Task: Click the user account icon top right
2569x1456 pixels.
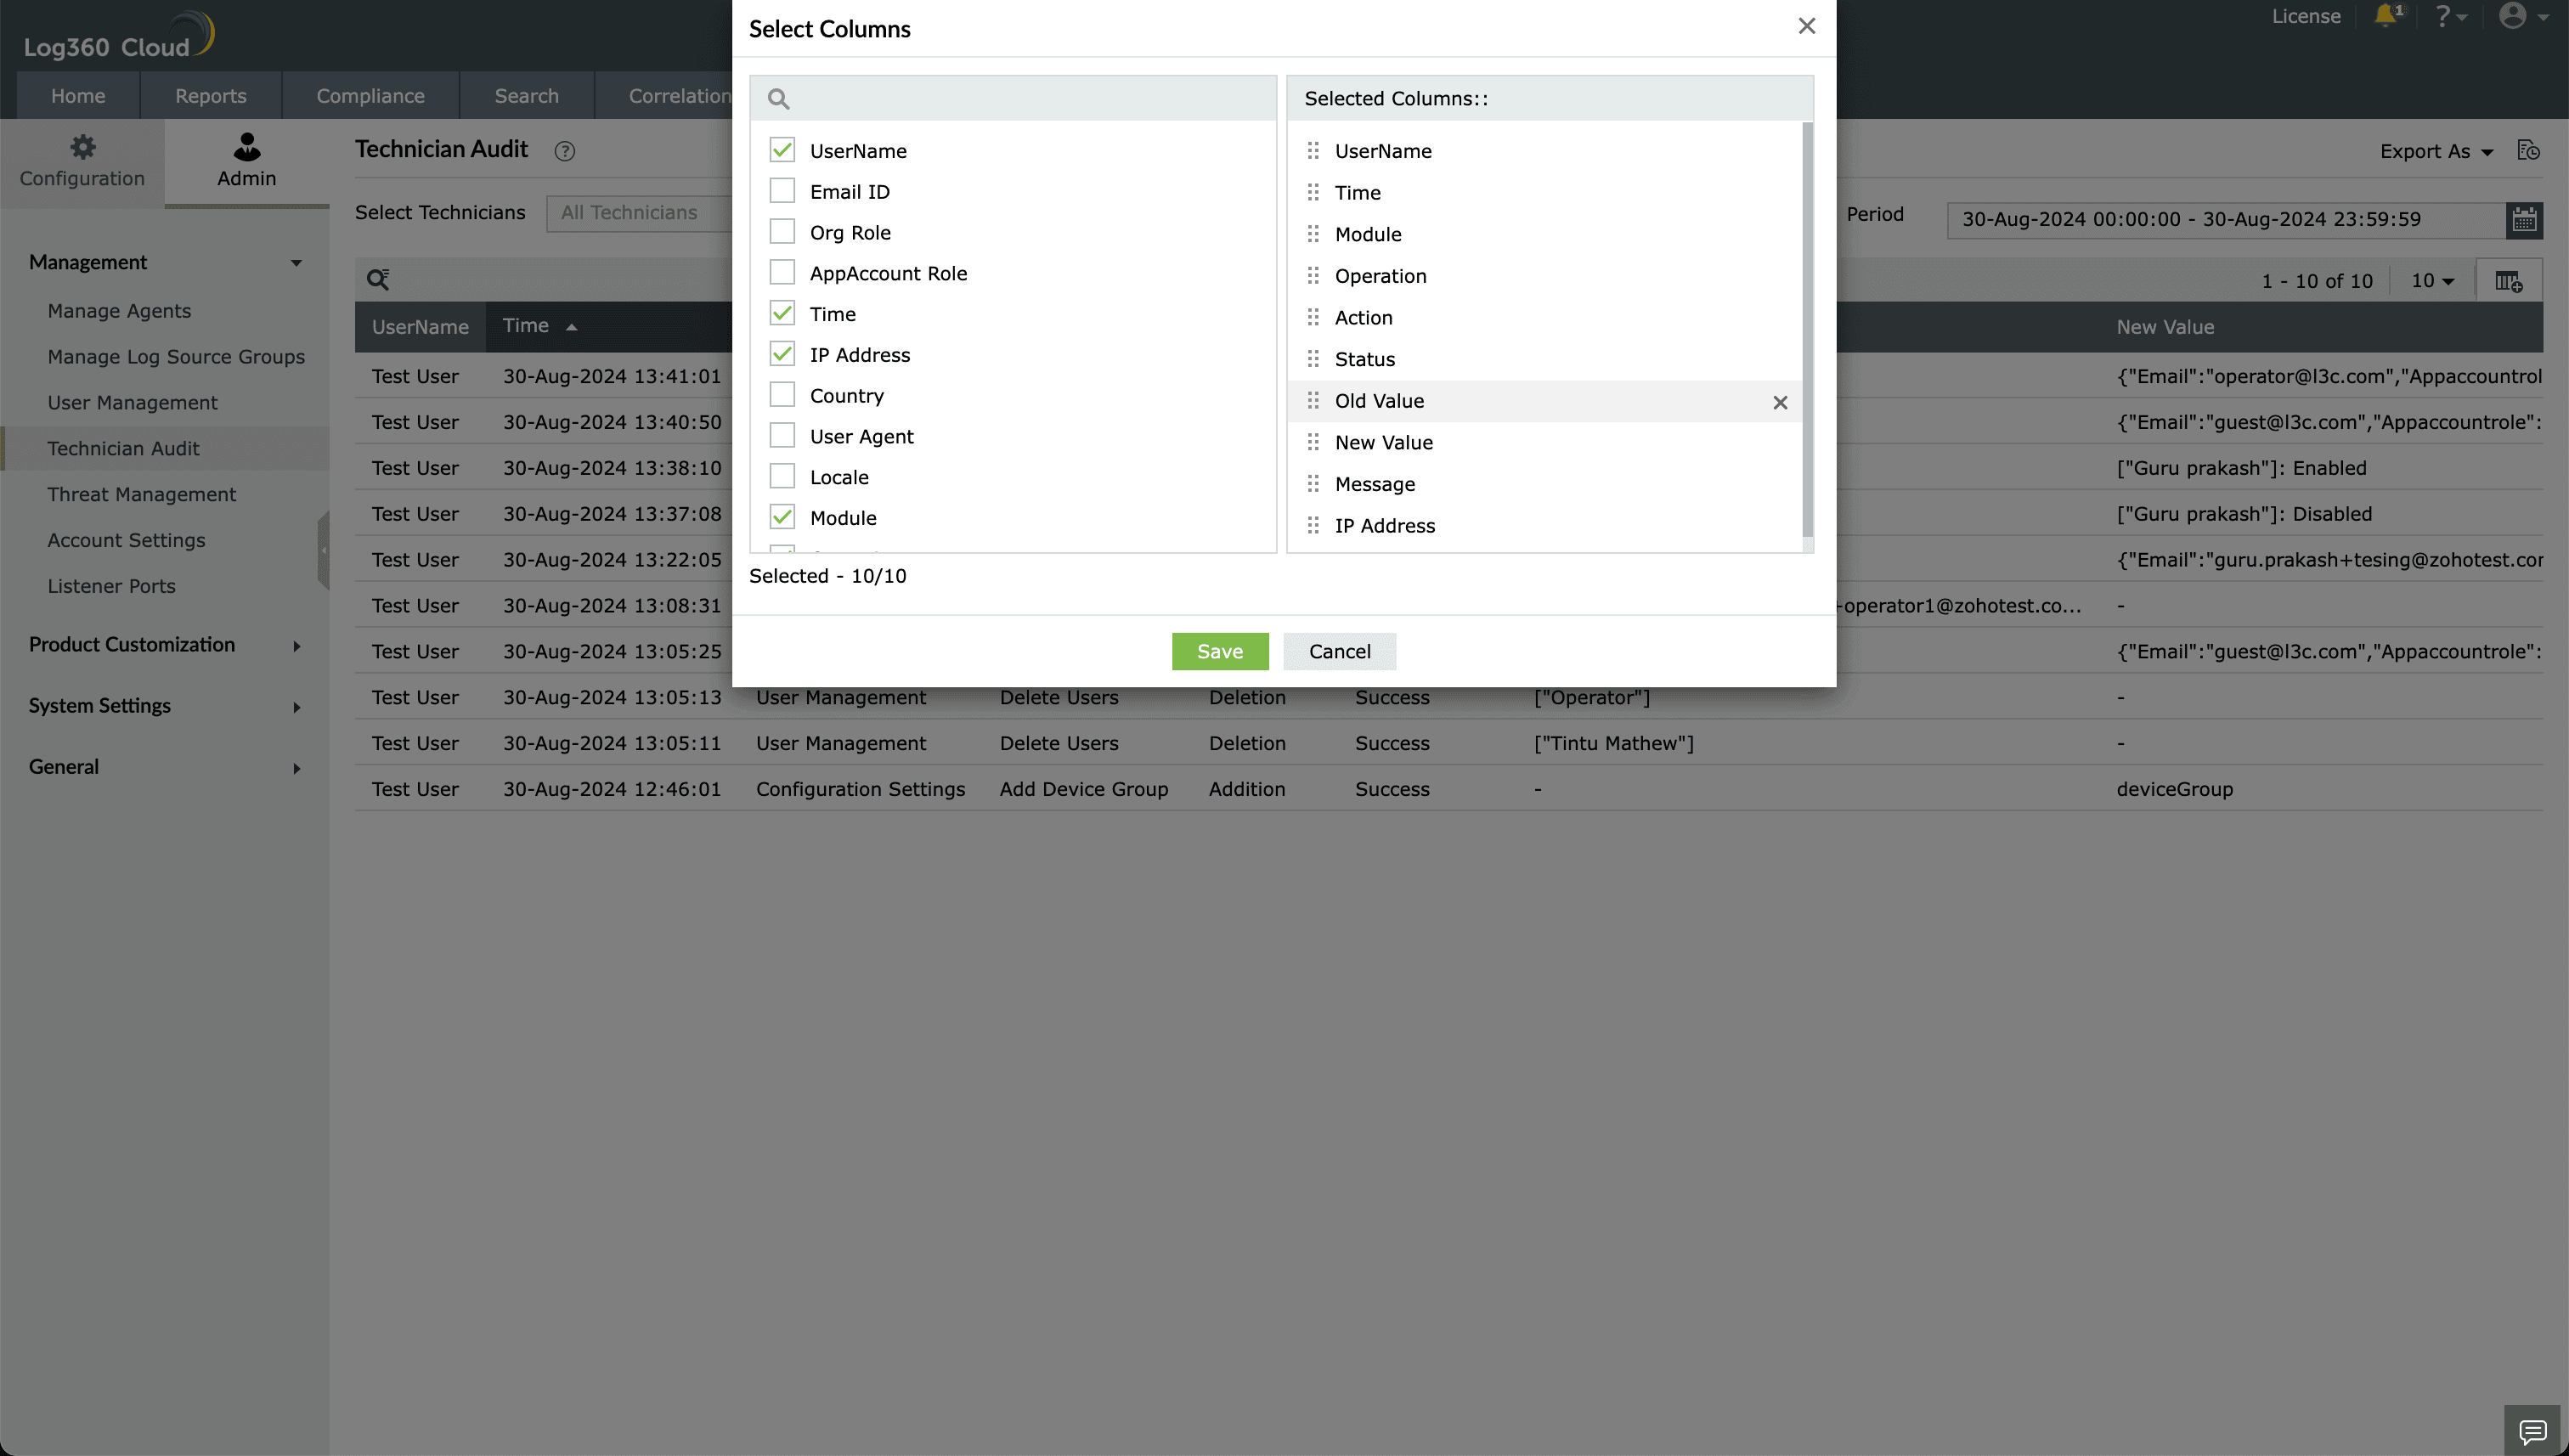Action: click(x=2513, y=16)
